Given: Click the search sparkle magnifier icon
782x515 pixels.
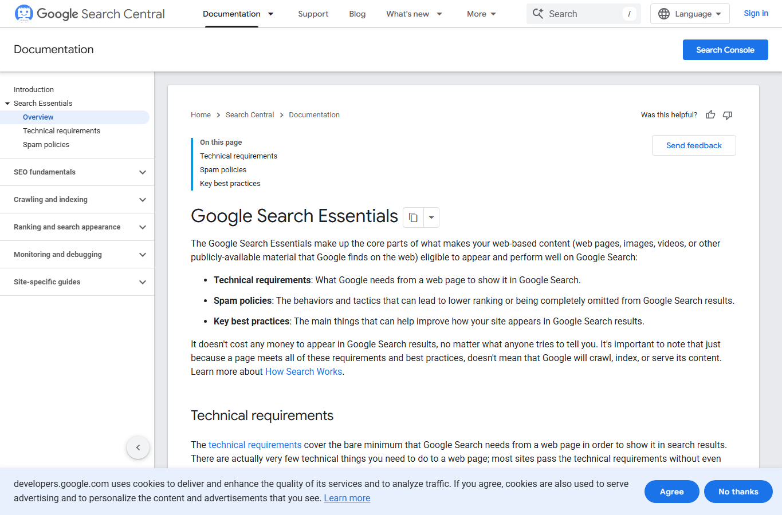Looking at the screenshot, I should 538,14.
